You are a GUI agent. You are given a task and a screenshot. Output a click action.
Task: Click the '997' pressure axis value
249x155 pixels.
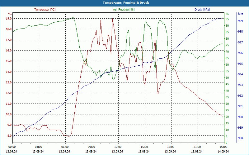[240, 42]
